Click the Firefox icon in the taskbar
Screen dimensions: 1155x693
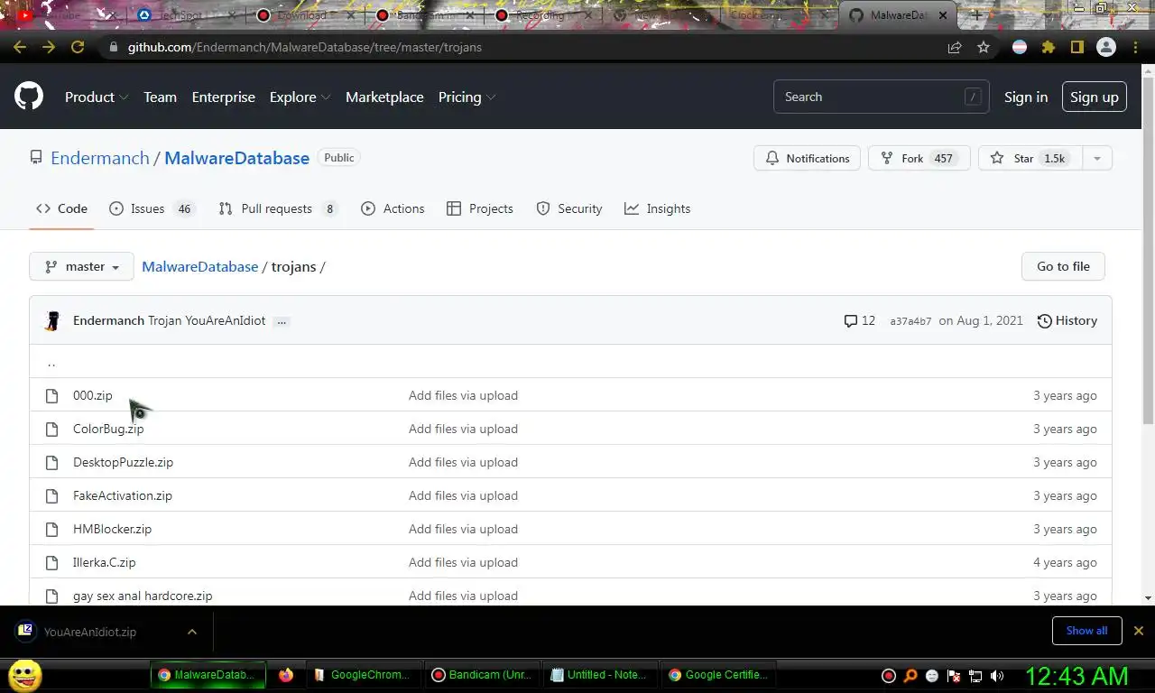pos(286,675)
